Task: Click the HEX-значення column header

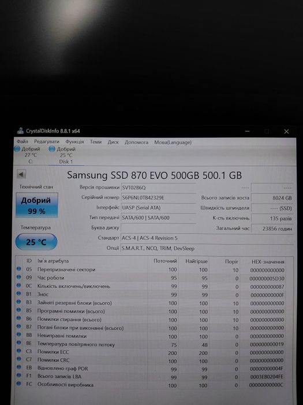Action: click(268, 262)
